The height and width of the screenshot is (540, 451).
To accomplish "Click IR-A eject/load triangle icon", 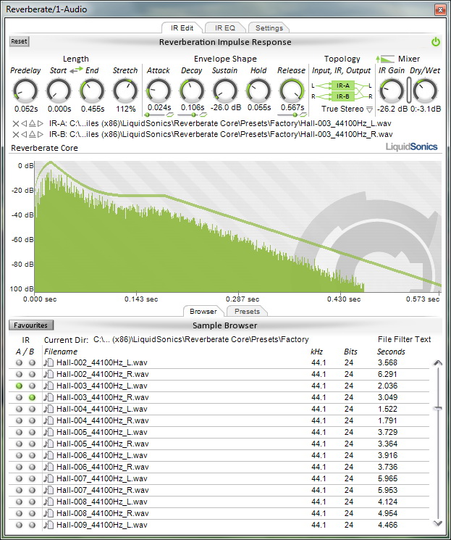I will click(x=32, y=123).
